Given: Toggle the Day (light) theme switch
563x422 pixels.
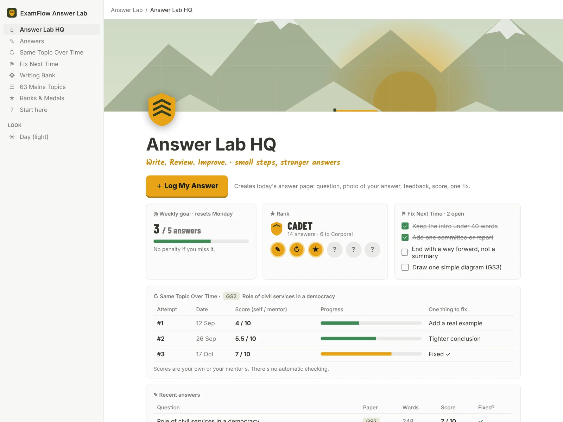Looking at the screenshot, I should 52,137.
